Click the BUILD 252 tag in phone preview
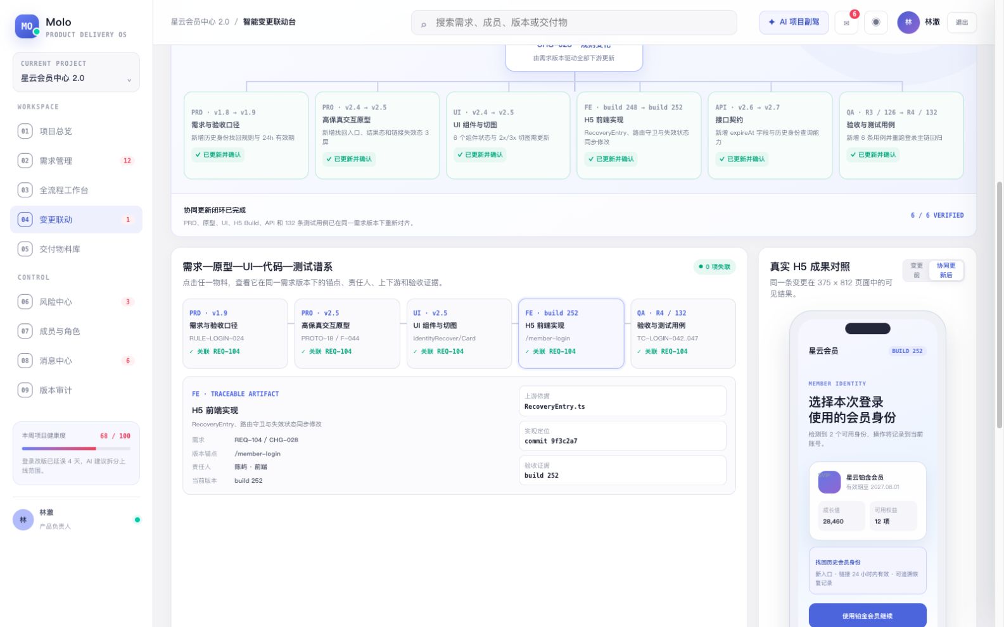The image size is (1004, 627). [x=907, y=351]
